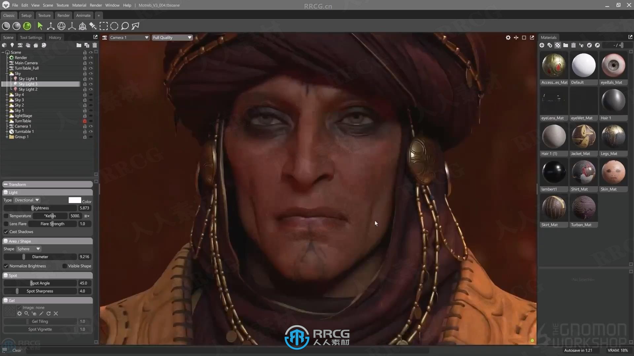634x356 pixels.
Task: Activate the translate gizmo tool
Action: click(51, 26)
